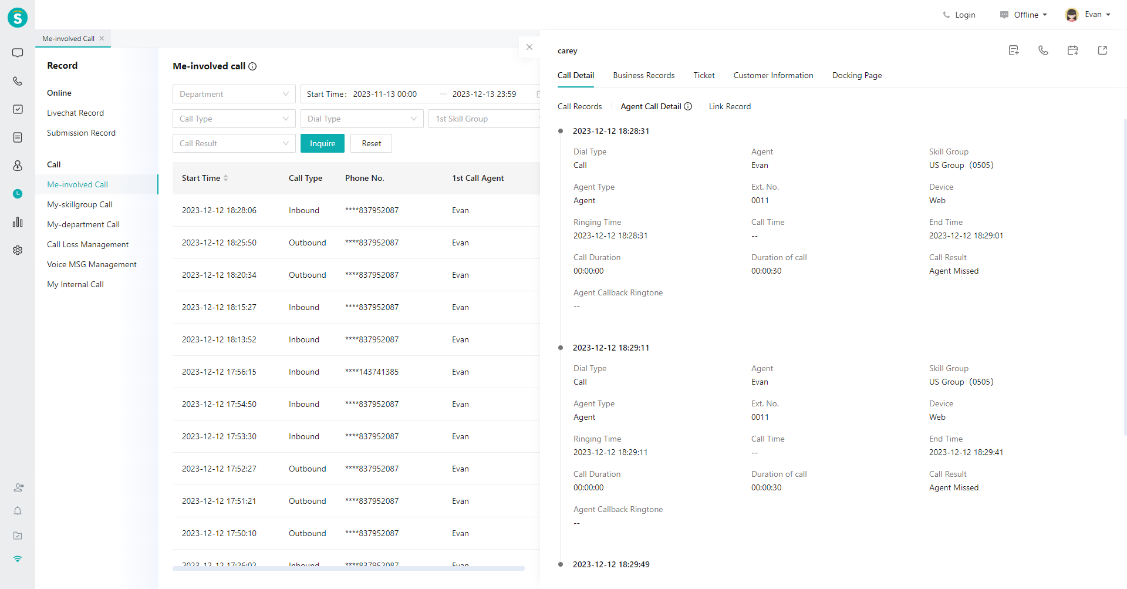Open the bar chart statistics sidebar icon

click(x=18, y=222)
